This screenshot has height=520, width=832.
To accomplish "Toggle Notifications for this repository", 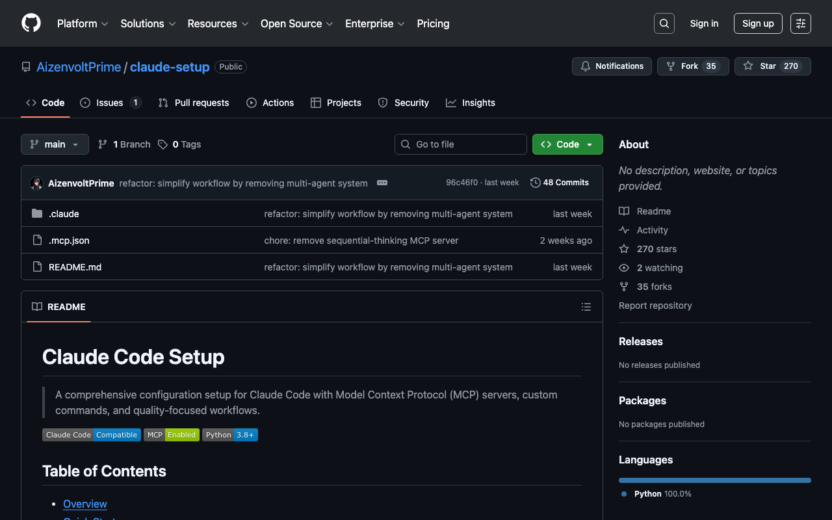I will pos(612,66).
